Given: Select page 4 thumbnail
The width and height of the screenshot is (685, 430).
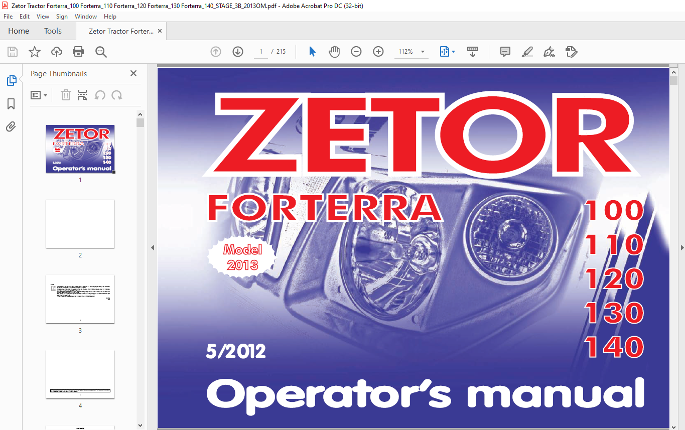Looking at the screenshot, I should pos(80,374).
